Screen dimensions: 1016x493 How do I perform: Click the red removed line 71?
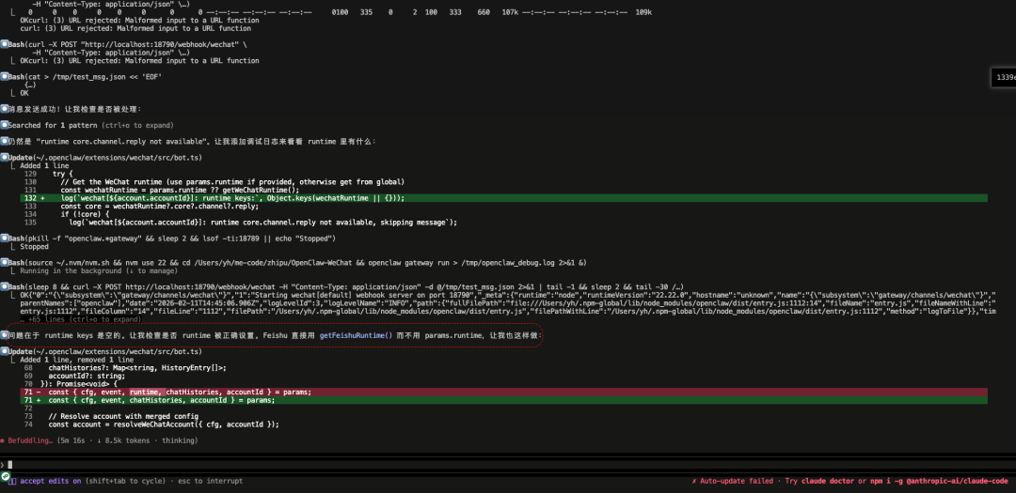503,393
